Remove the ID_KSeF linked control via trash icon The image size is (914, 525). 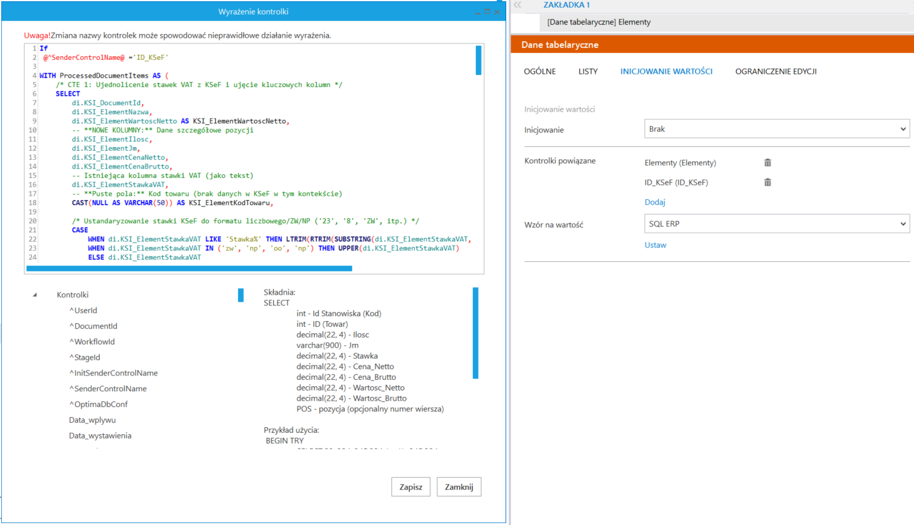(x=768, y=182)
